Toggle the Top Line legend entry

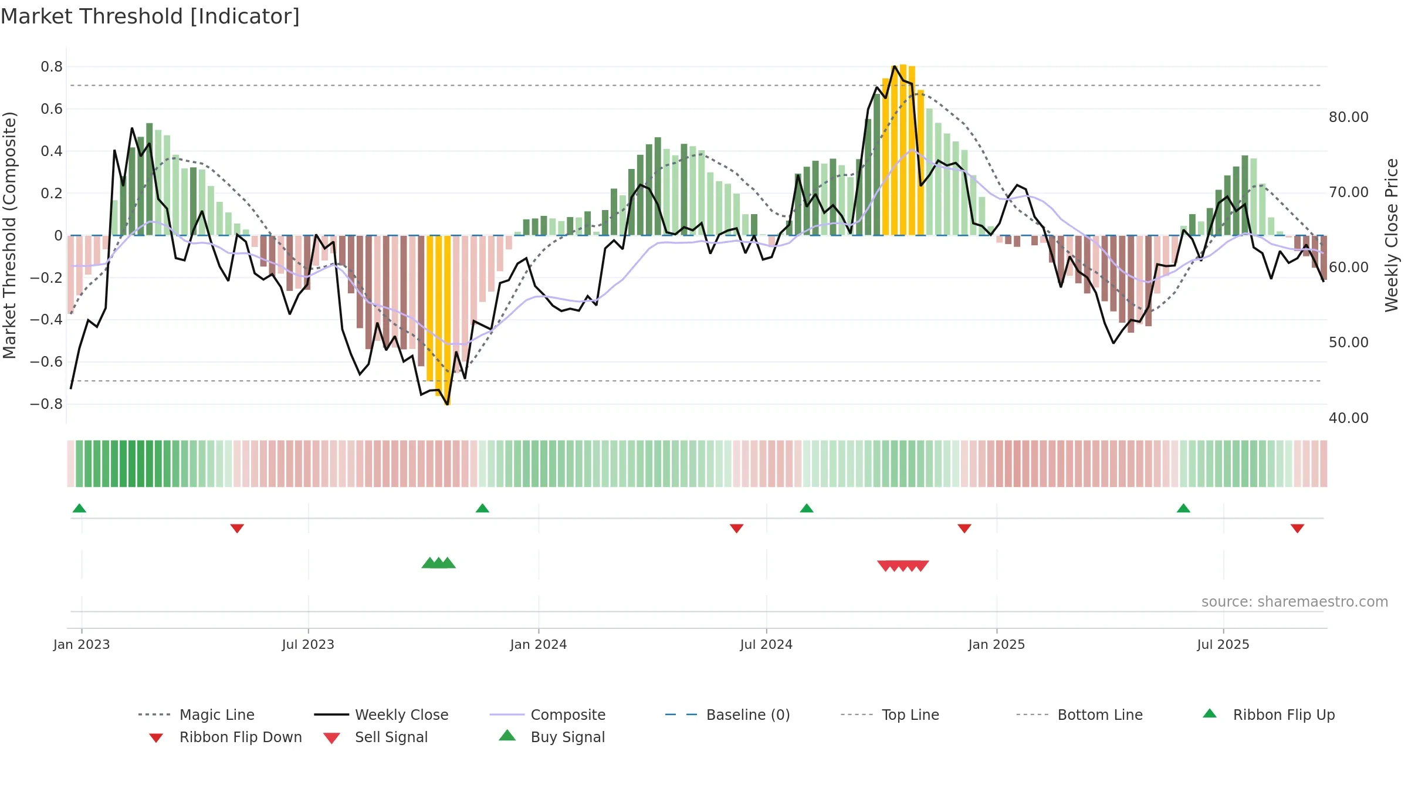[889, 715]
